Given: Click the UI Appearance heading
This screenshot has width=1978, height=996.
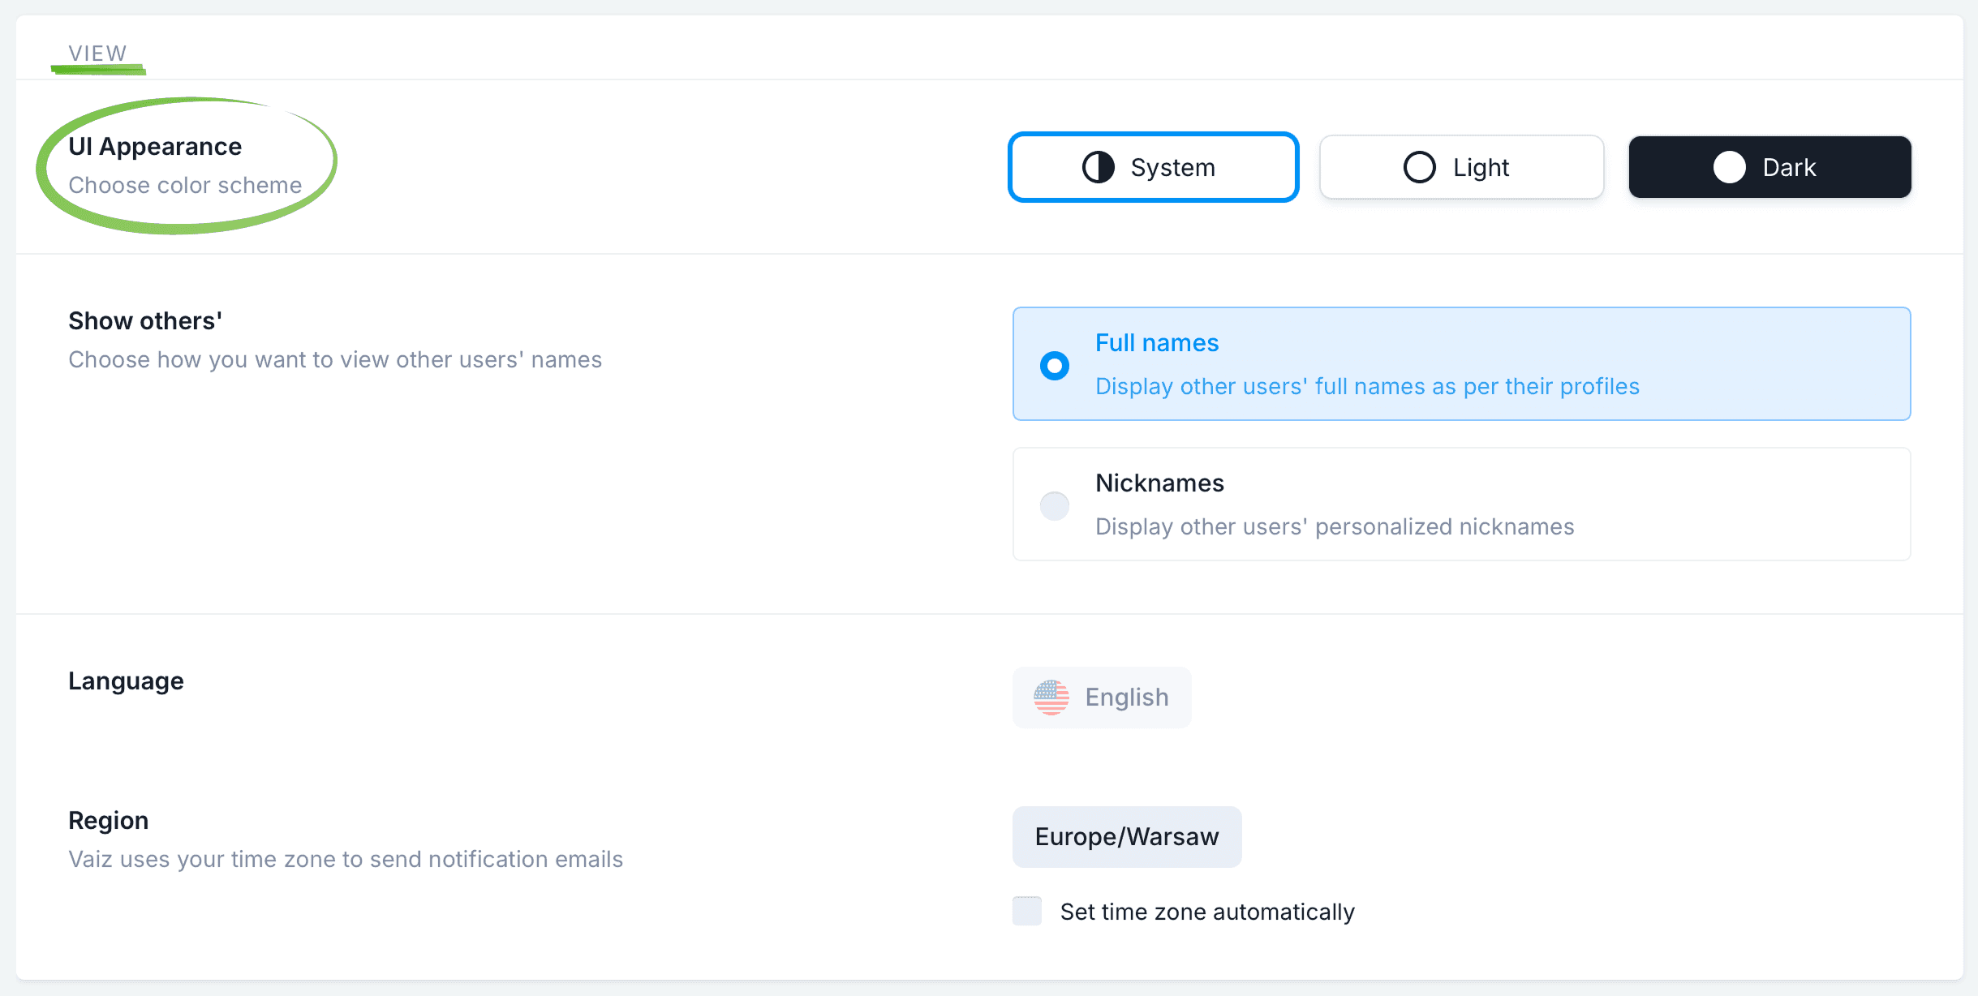Looking at the screenshot, I should (x=155, y=147).
